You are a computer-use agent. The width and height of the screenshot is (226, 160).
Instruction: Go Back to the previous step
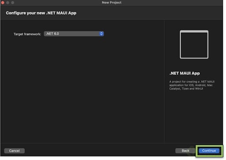pyautogui.click(x=185, y=151)
